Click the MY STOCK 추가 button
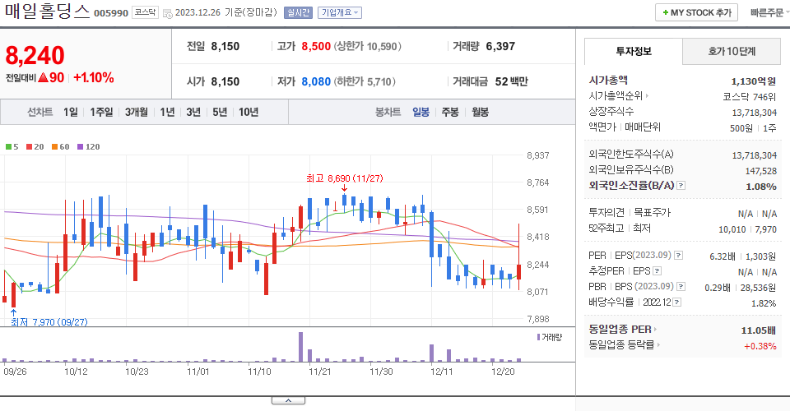790x411 pixels. pyautogui.click(x=696, y=12)
